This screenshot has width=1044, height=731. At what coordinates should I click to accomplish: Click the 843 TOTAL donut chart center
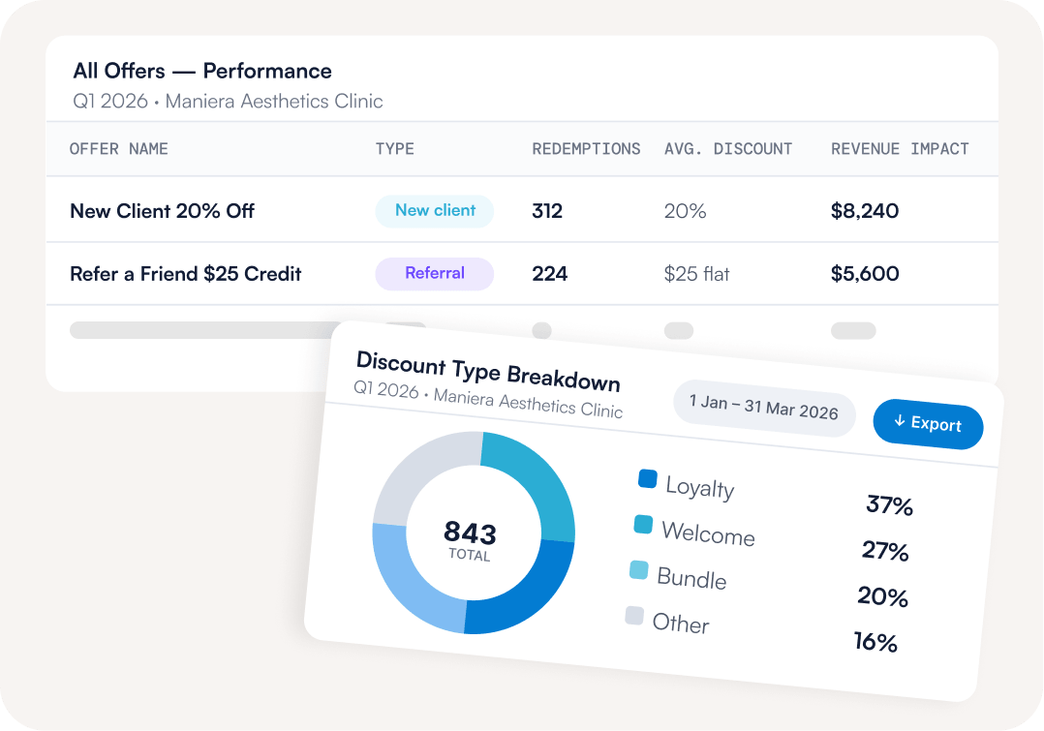pyautogui.click(x=471, y=539)
